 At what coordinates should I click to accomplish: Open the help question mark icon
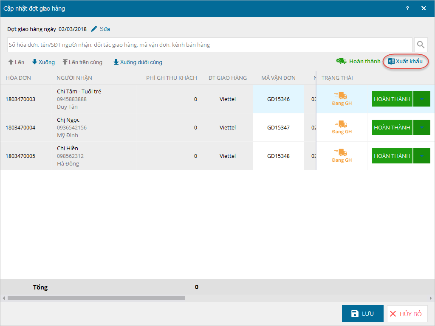pos(407,8)
